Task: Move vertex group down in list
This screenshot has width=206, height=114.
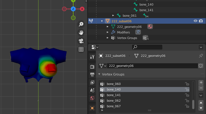Action: coord(201,108)
